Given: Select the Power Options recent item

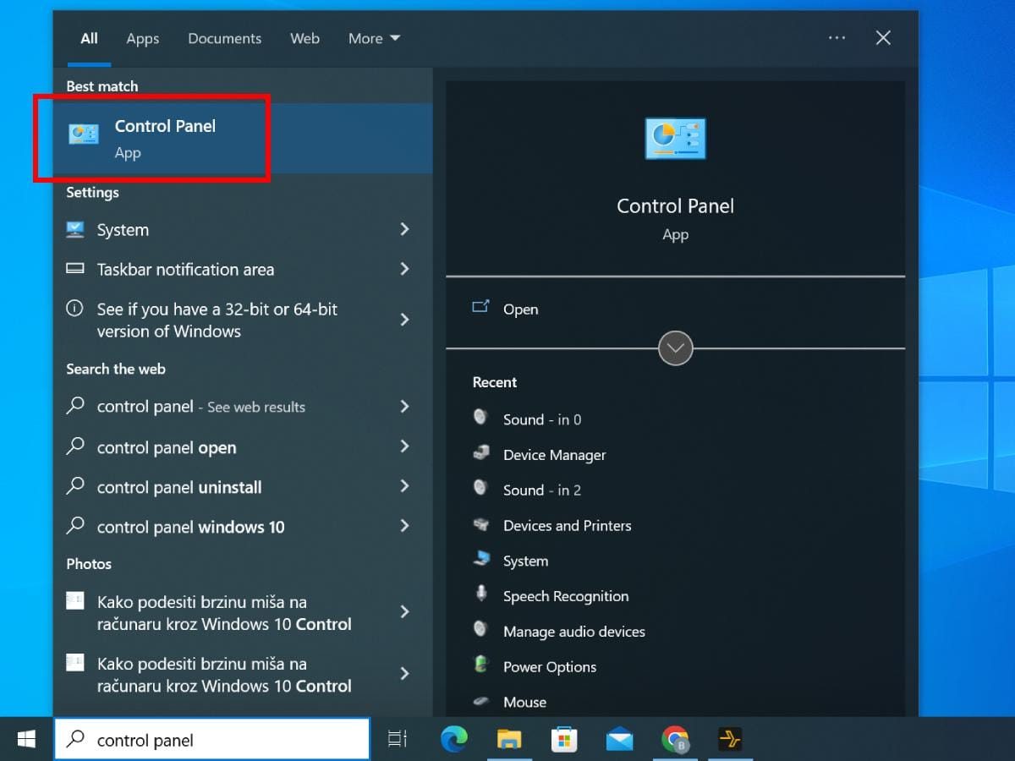Looking at the screenshot, I should pos(549,667).
